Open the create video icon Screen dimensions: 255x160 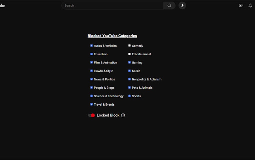(241, 6)
